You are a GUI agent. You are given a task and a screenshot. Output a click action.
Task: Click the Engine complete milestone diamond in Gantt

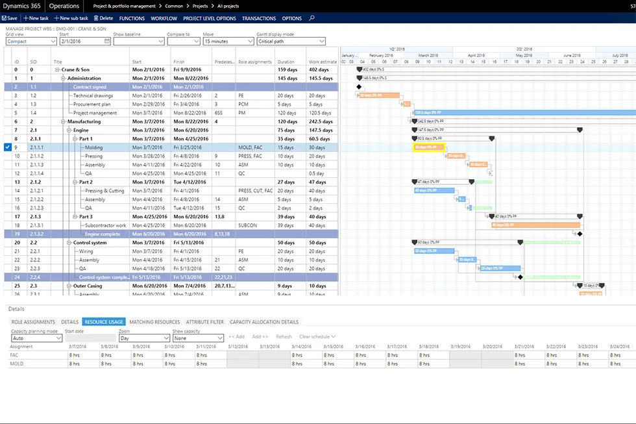coord(580,234)
